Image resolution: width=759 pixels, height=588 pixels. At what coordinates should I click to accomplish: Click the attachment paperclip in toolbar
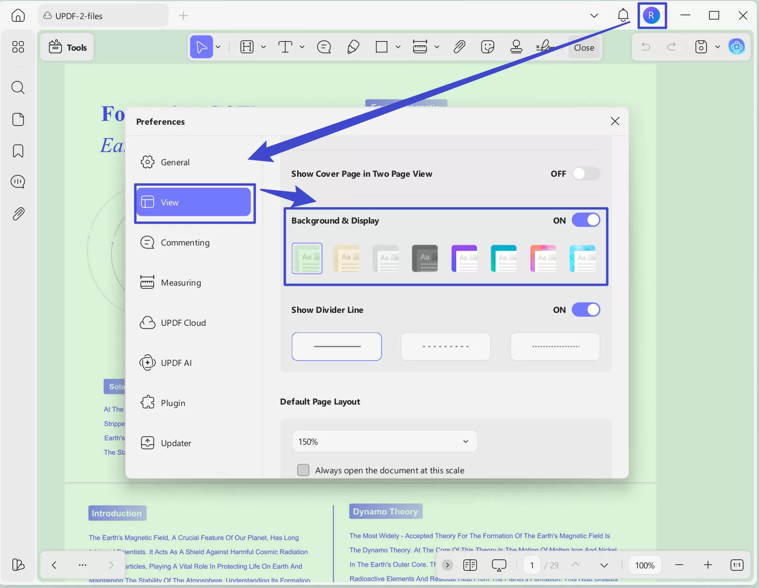(x=459, y=47)
